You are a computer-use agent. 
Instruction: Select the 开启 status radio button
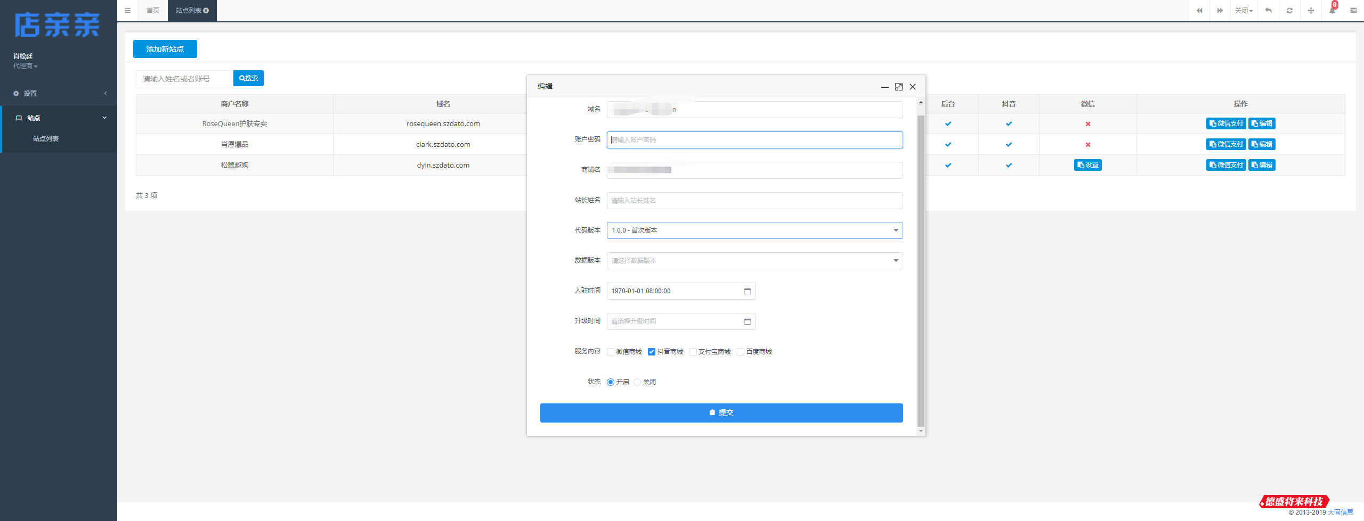click(611, 382)
